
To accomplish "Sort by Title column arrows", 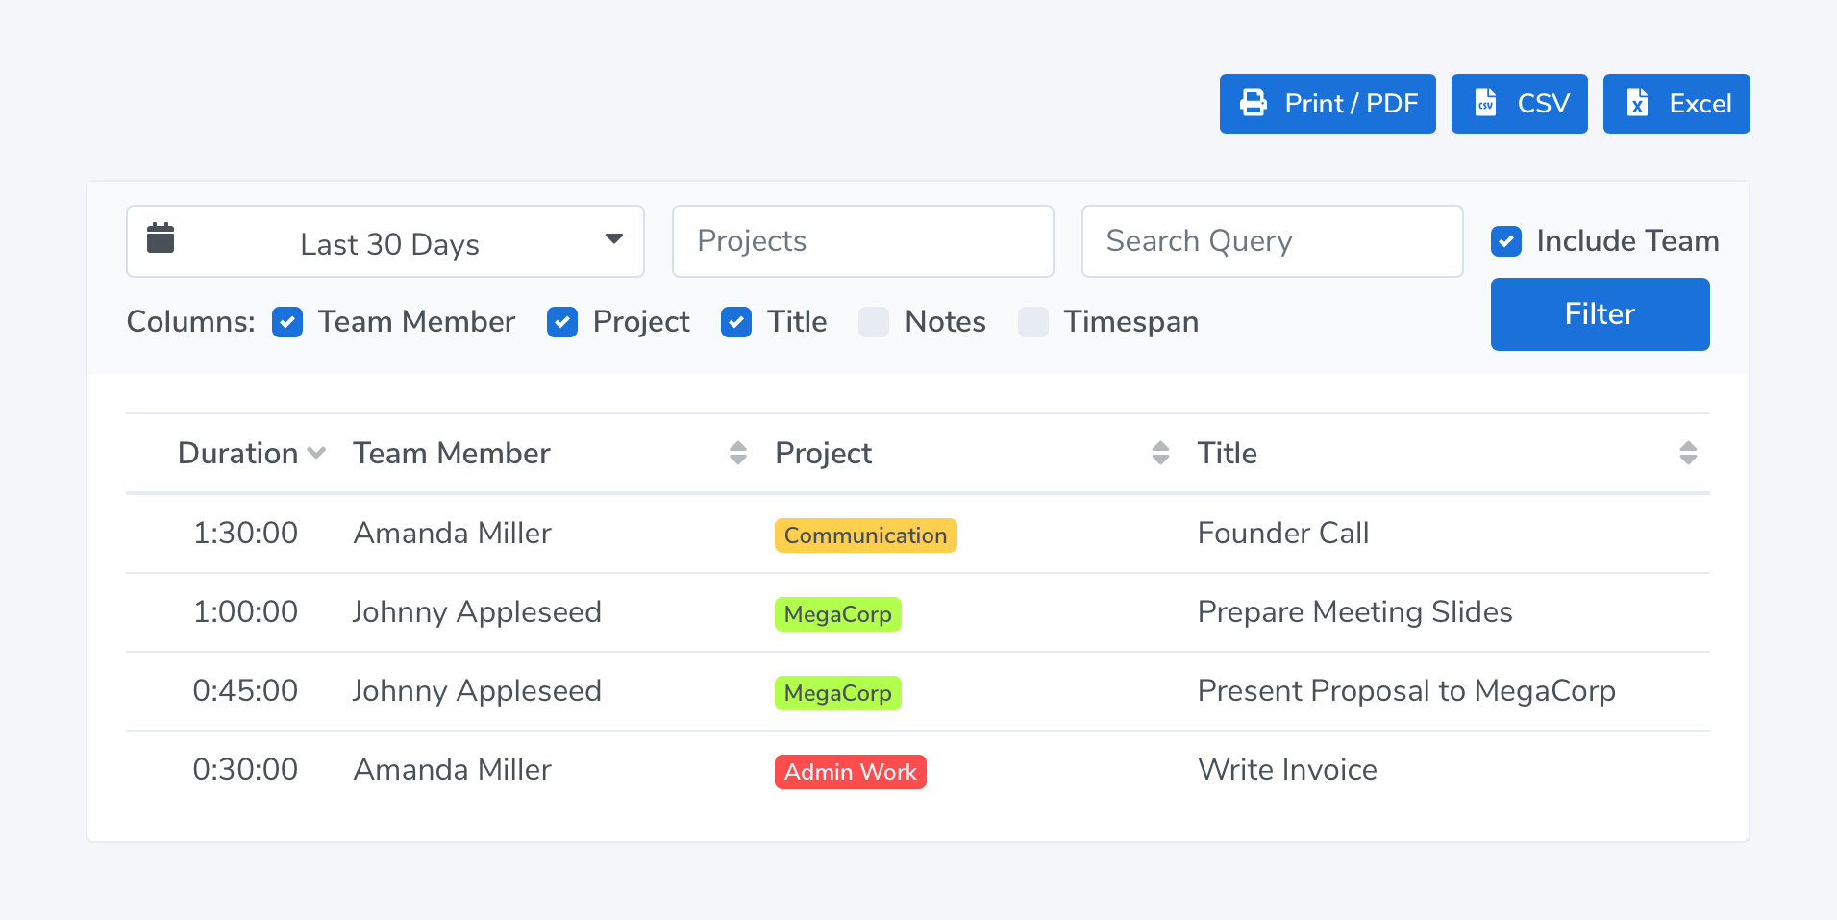I will pos(1687,453).
